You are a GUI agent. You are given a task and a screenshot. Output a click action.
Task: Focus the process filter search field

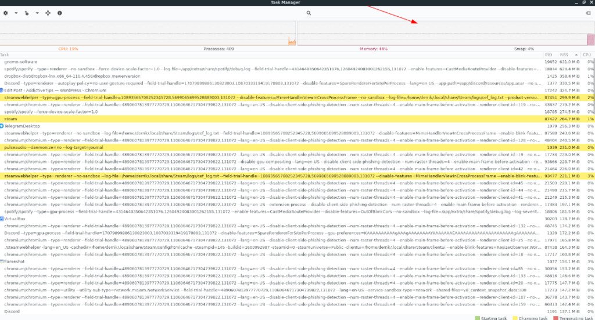(448, 13)
